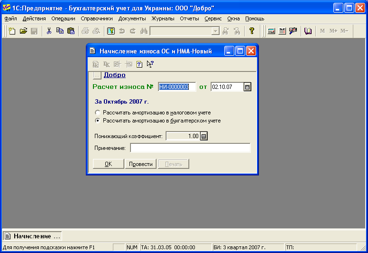Click the New document toolbar icon
This screenshot has height=253, width=368.
[x=12, y=31]
